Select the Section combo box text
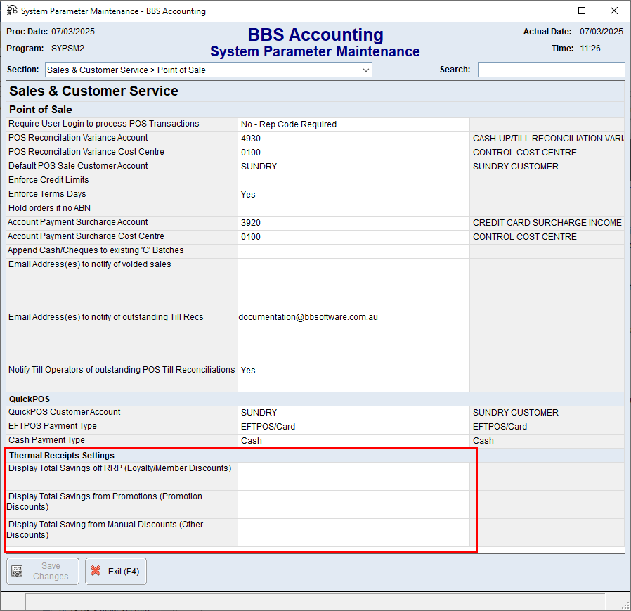 click(204, 70)
